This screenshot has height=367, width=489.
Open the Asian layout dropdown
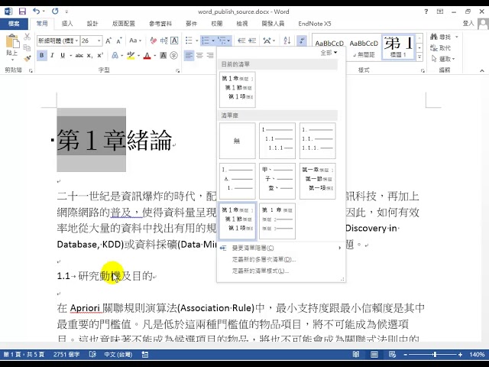click(x=269, y=41)
